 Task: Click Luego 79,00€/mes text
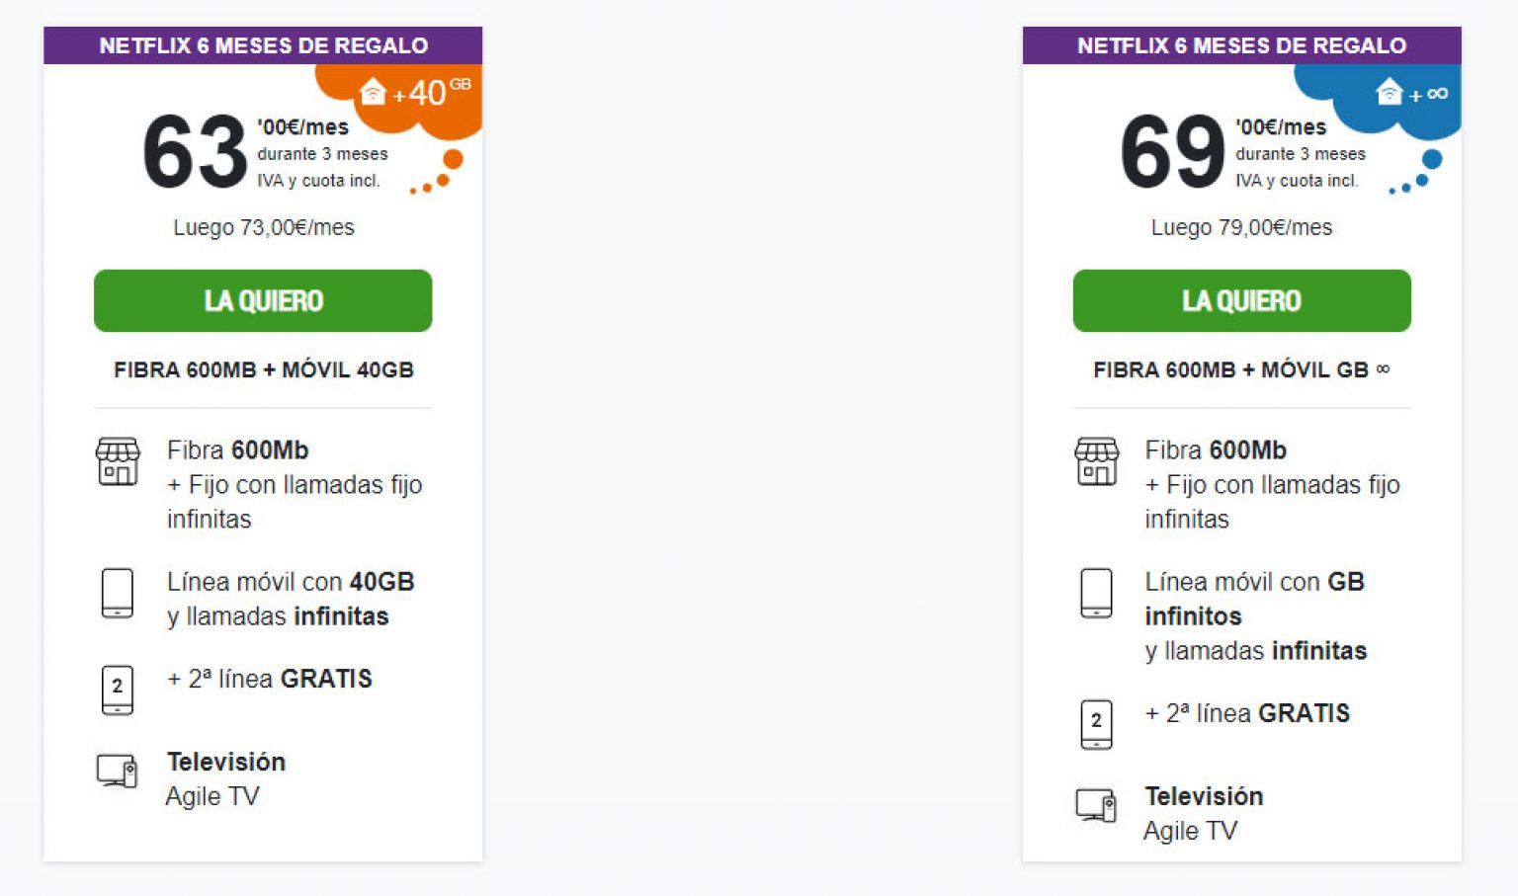pyautogui.click(x=1241, y=228)
